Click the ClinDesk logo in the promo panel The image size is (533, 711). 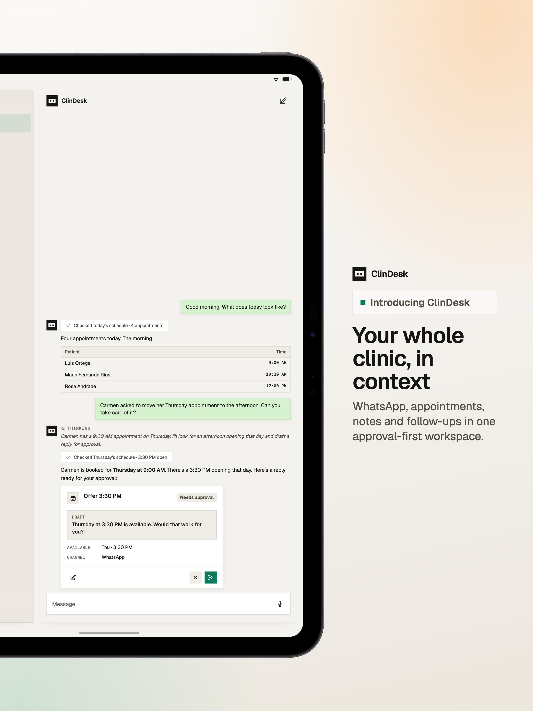pos(359,274)
